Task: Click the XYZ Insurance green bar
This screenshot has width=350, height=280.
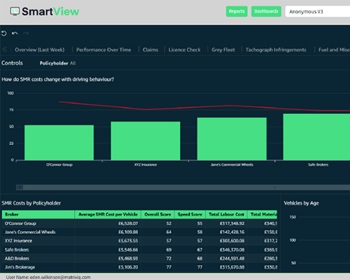Action: pyautogui.click(x=146, y=141)
